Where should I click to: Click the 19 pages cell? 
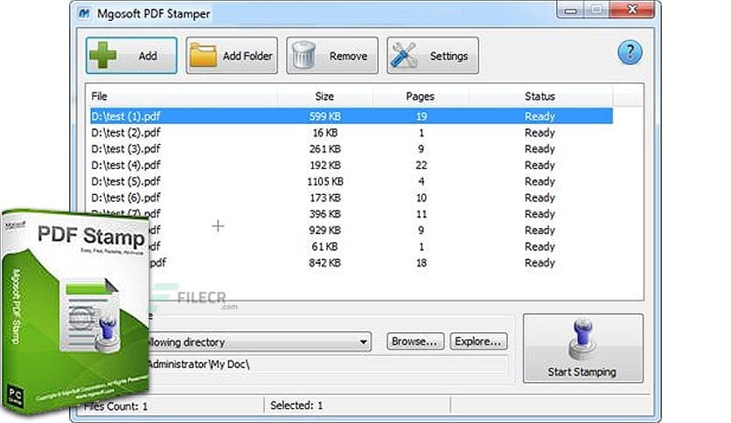point(421,116)
